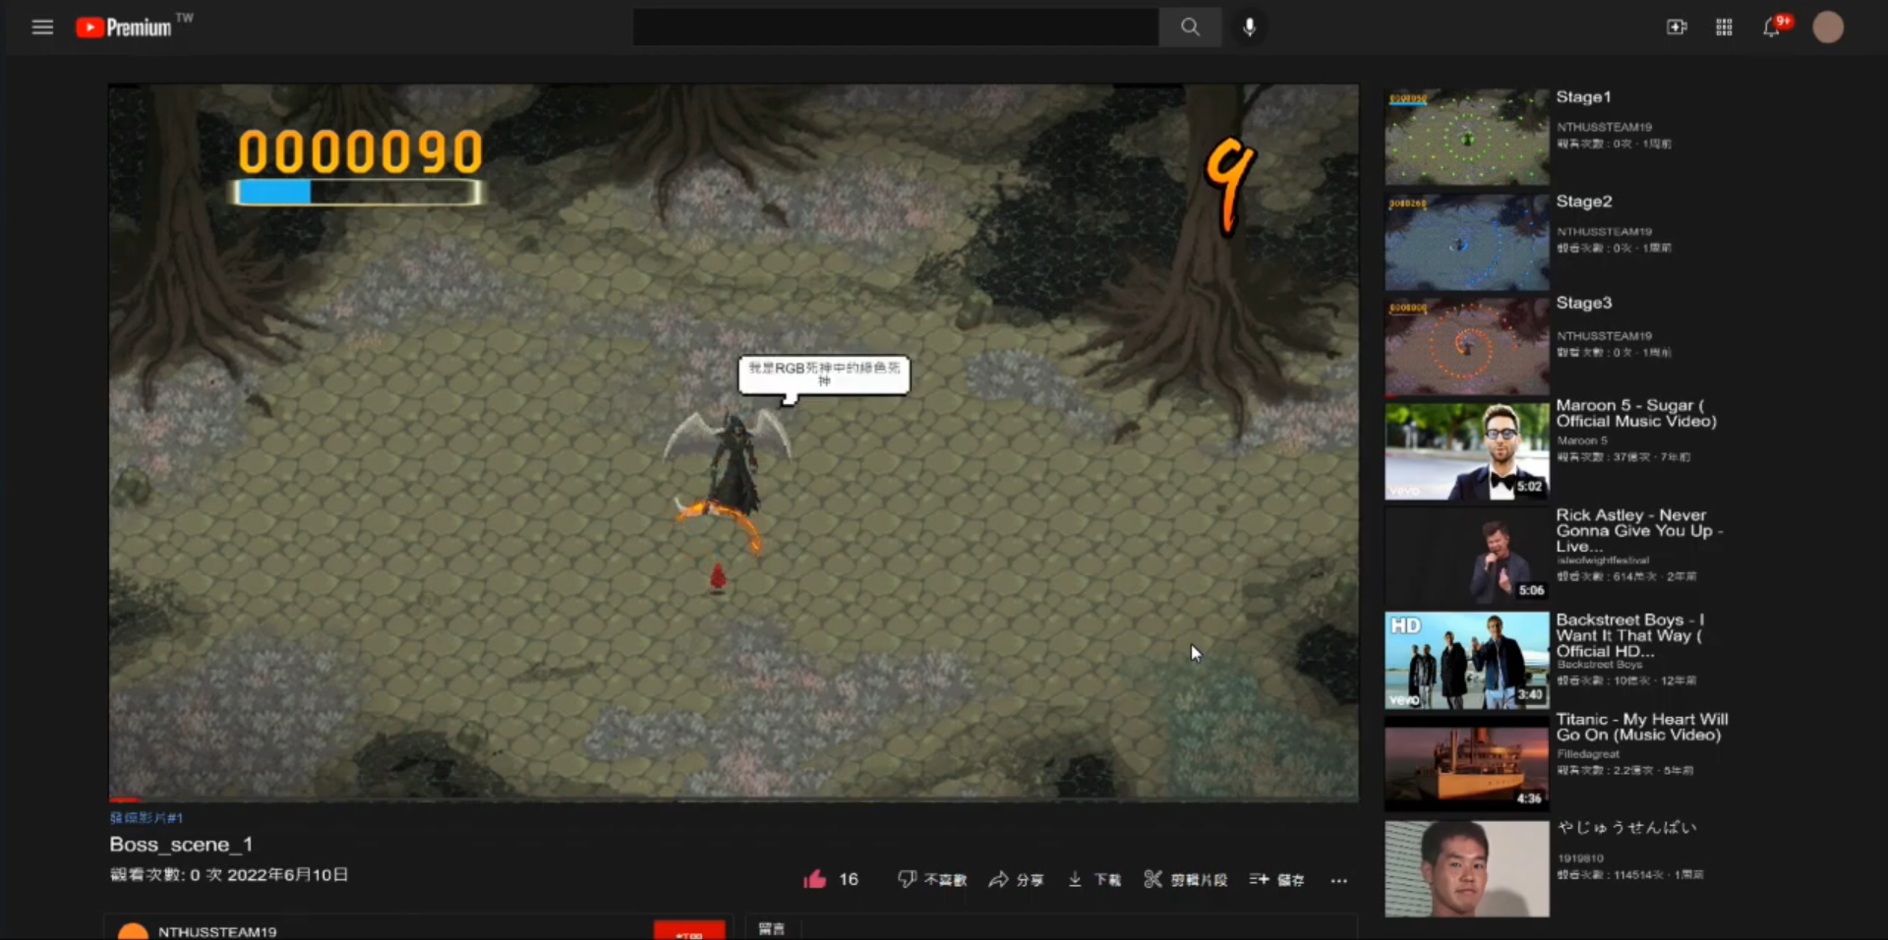Start voice search with microphone
This screenshot has width=1888, height=940.
[x=1249, y=28]
